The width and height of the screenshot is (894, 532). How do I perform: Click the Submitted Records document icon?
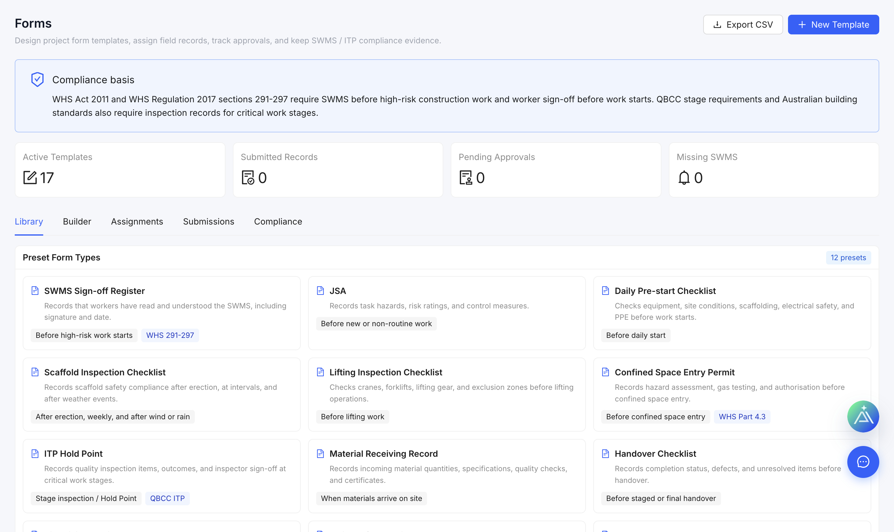tap(248, 178)
